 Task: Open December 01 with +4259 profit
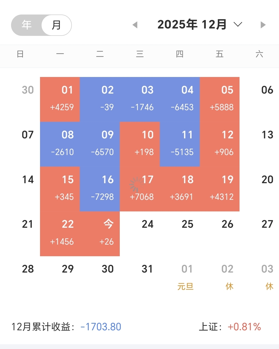pos(60,99)
